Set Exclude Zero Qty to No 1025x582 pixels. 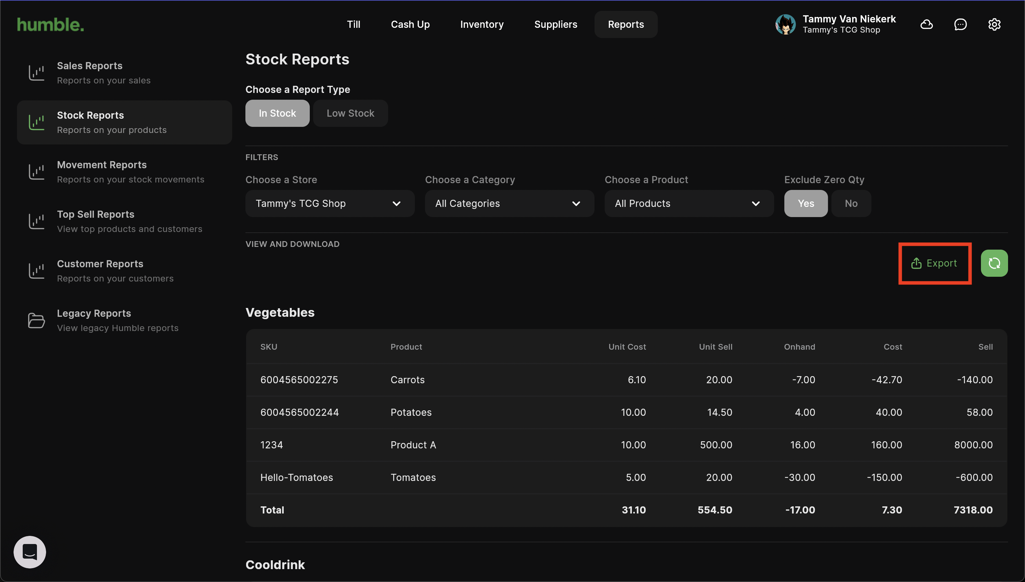point(851,203)
